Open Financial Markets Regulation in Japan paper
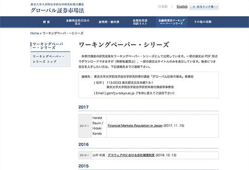This screenshot has height=170, width=249. (x=135, y=126)
